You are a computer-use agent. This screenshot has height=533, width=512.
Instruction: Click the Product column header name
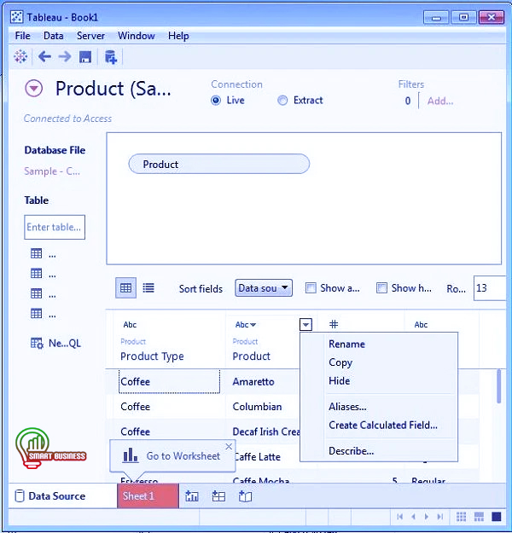(x=252, y=356)
